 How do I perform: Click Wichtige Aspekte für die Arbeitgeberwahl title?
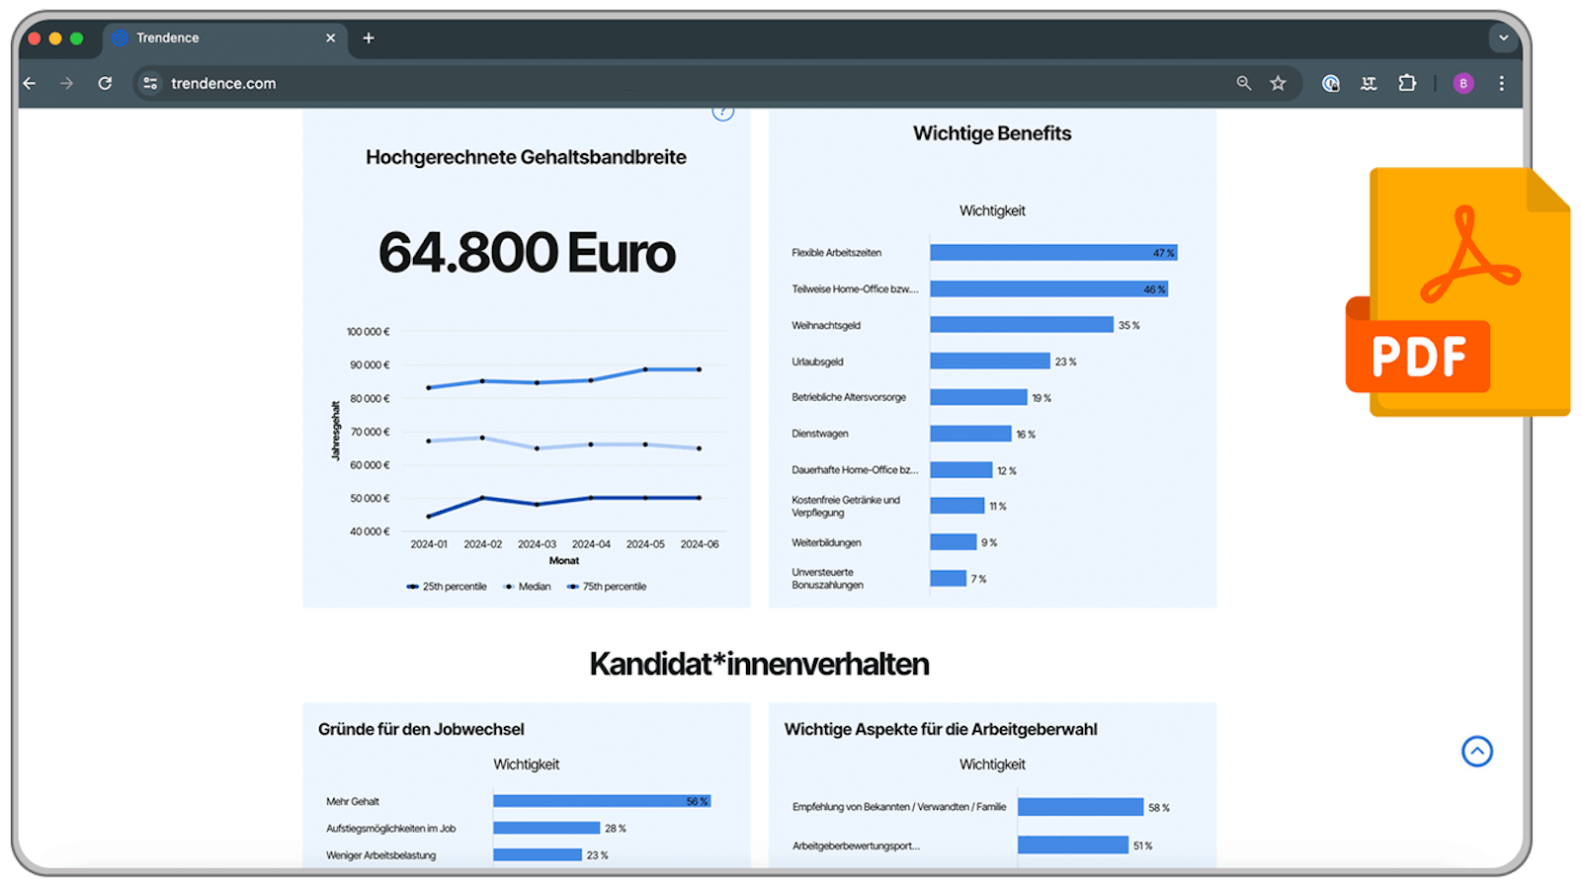(x=941, y=729)
